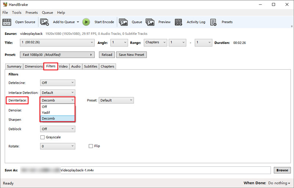
Task: Click the Preview images icon
Action: [150, 22]
